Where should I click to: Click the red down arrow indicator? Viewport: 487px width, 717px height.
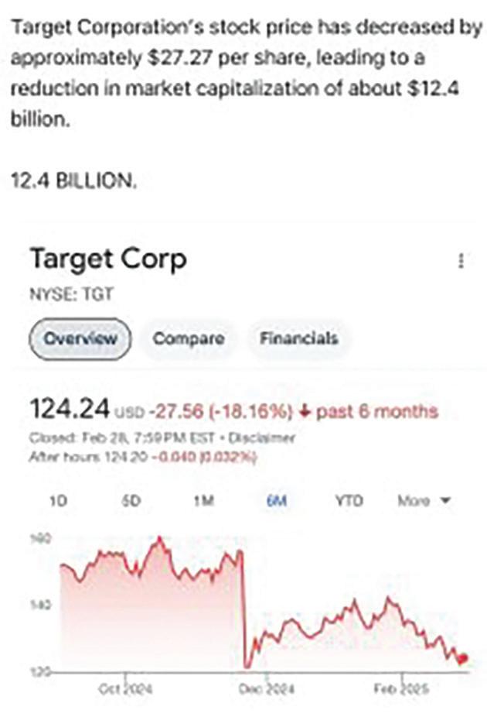(x=305, y=412)
